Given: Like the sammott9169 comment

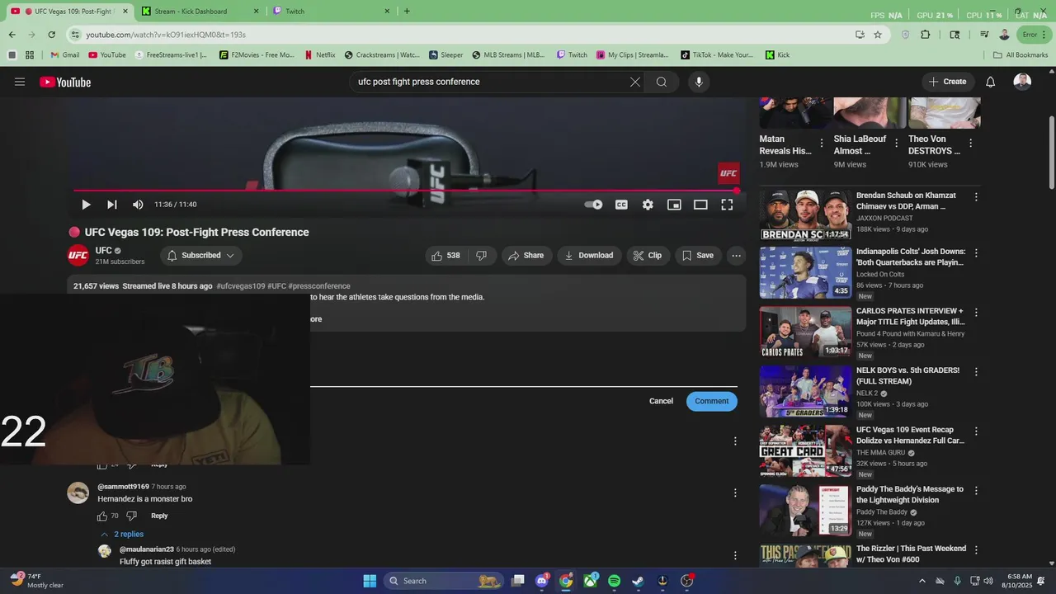Looking at the screenshot, I should coord(102,516).
